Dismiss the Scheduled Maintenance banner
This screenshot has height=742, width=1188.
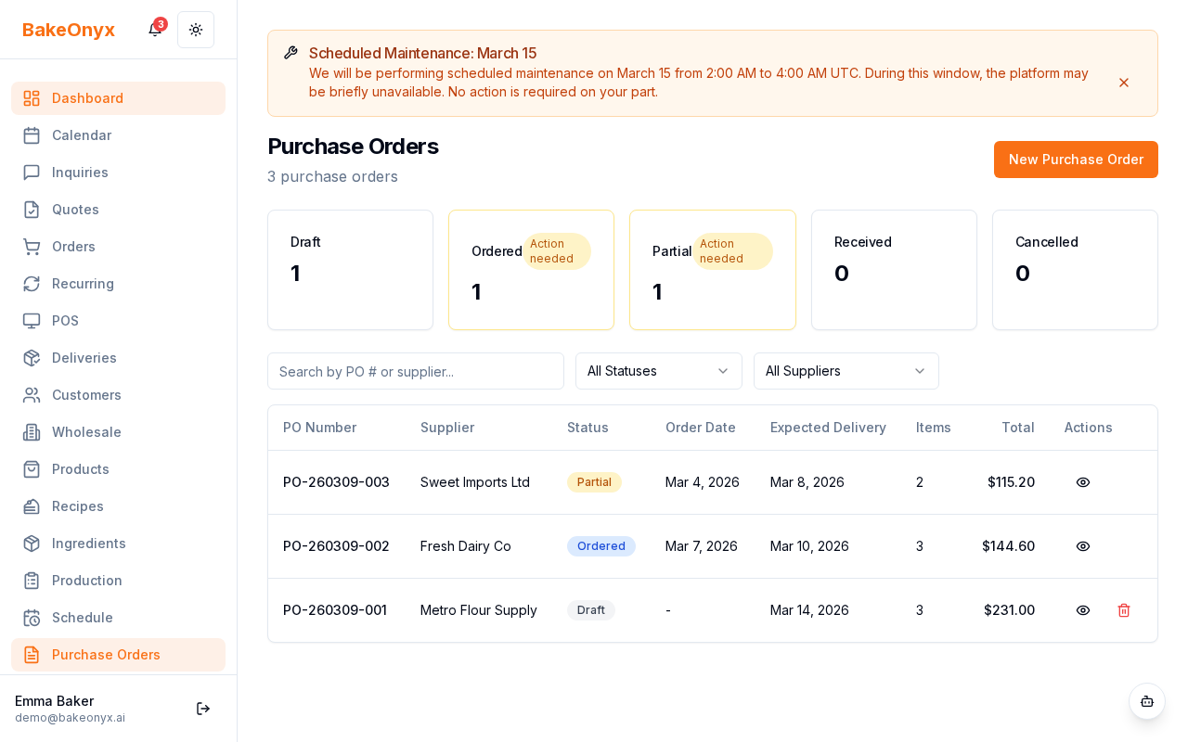pyautogui.click(x=1124, y=83)
